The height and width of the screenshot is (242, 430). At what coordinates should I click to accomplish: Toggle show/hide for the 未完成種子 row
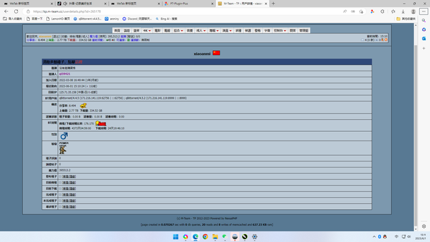click(x=69, y=200)
